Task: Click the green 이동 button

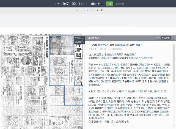Action: (x=109, y=4)
